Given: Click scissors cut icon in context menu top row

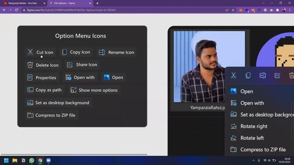Looking at the screenshot, I should click(x=233, y=76).
